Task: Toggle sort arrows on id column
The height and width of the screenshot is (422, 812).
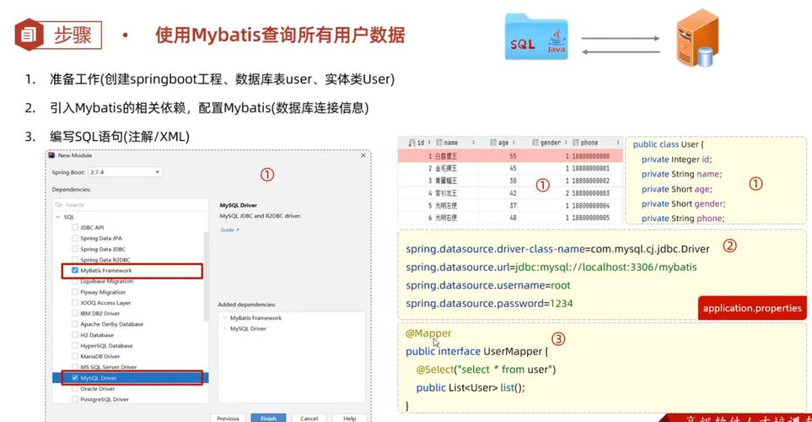Action: 429,142
